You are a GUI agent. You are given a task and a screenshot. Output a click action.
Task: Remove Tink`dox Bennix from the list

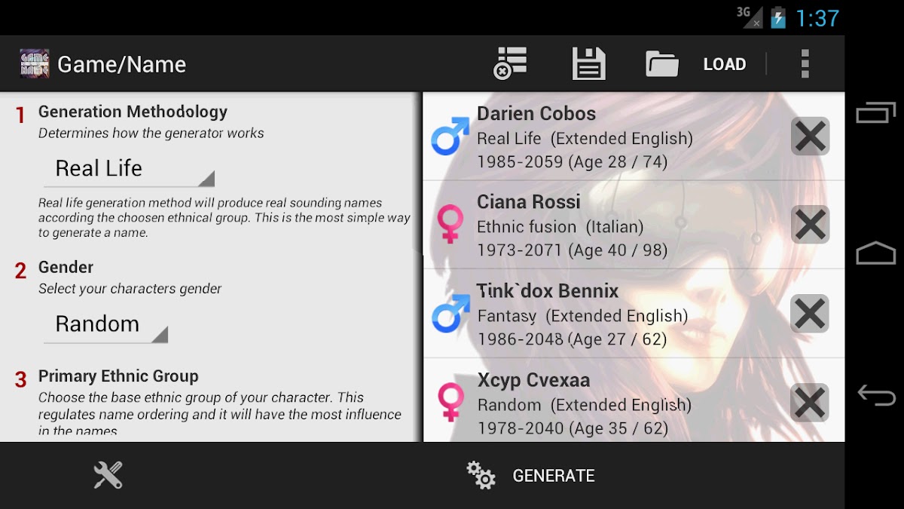coord(810,314)
